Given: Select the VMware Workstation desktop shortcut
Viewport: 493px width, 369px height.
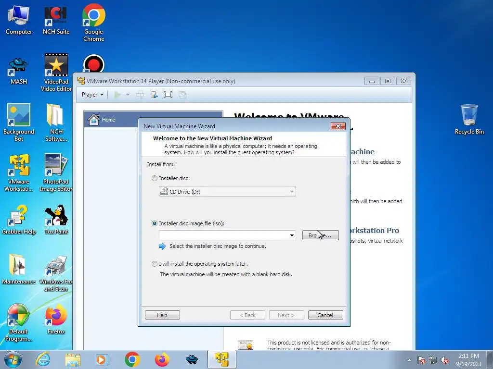Looking at the screenshot, I should pyautogui.click(x=19, y=172).
